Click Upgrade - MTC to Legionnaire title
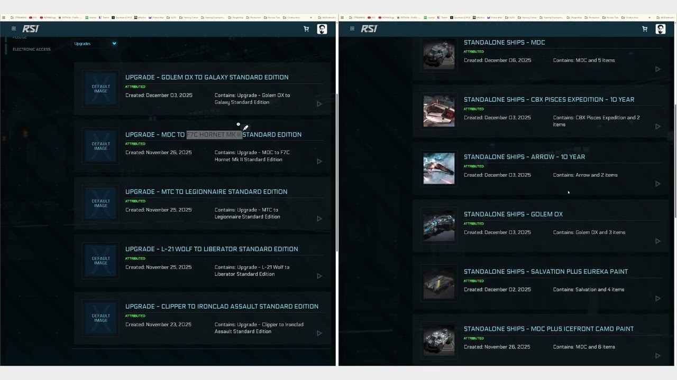The image size is (677, 380). click(x=206, y=192)
